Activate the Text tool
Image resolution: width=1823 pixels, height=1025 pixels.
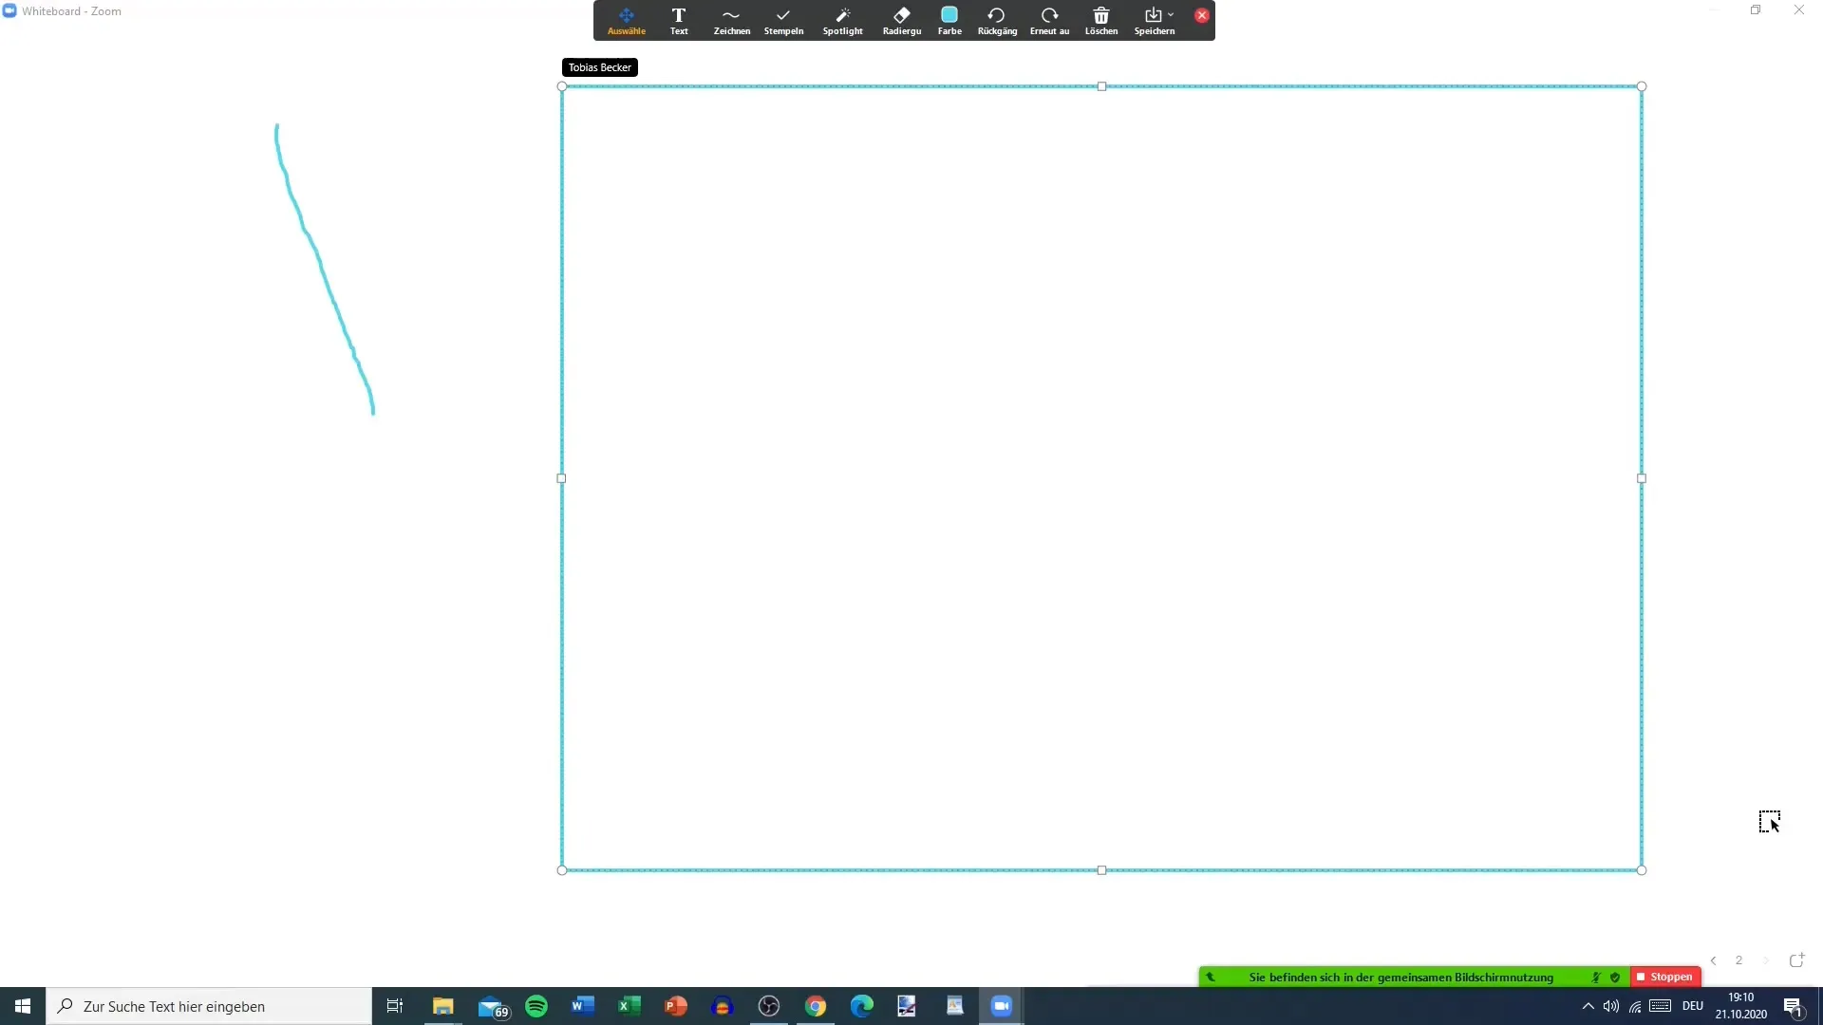(x=679, y=21)
